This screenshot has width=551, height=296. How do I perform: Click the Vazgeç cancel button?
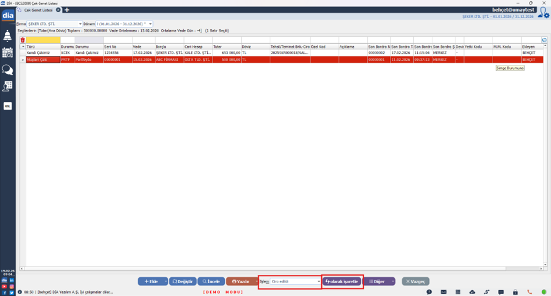(x=416, y=281)
